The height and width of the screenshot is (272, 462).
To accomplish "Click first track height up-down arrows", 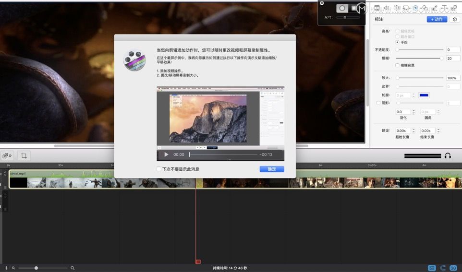I will click(x=5, y=174).
